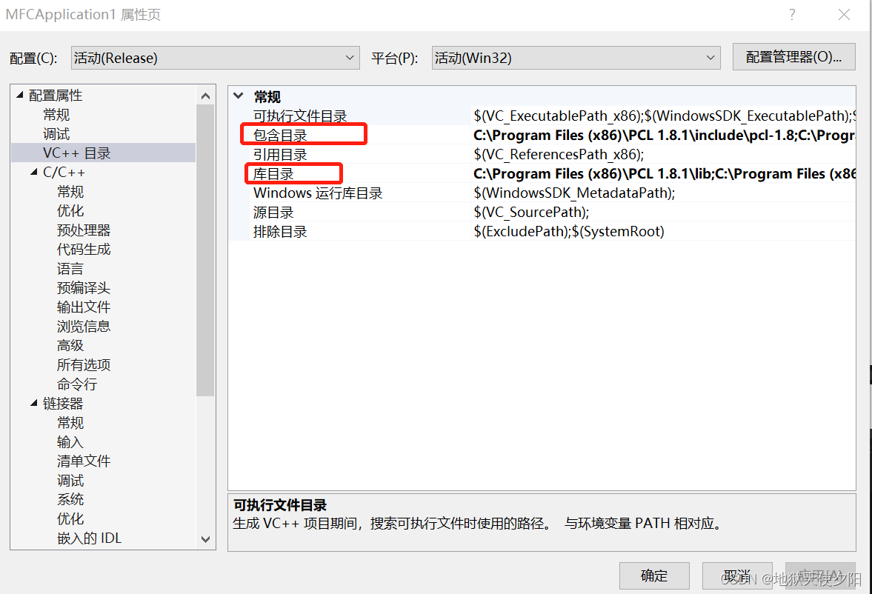The image size is (872, 594).
Task: Click the 取消 cancel button
Action: tap(737, 575)
